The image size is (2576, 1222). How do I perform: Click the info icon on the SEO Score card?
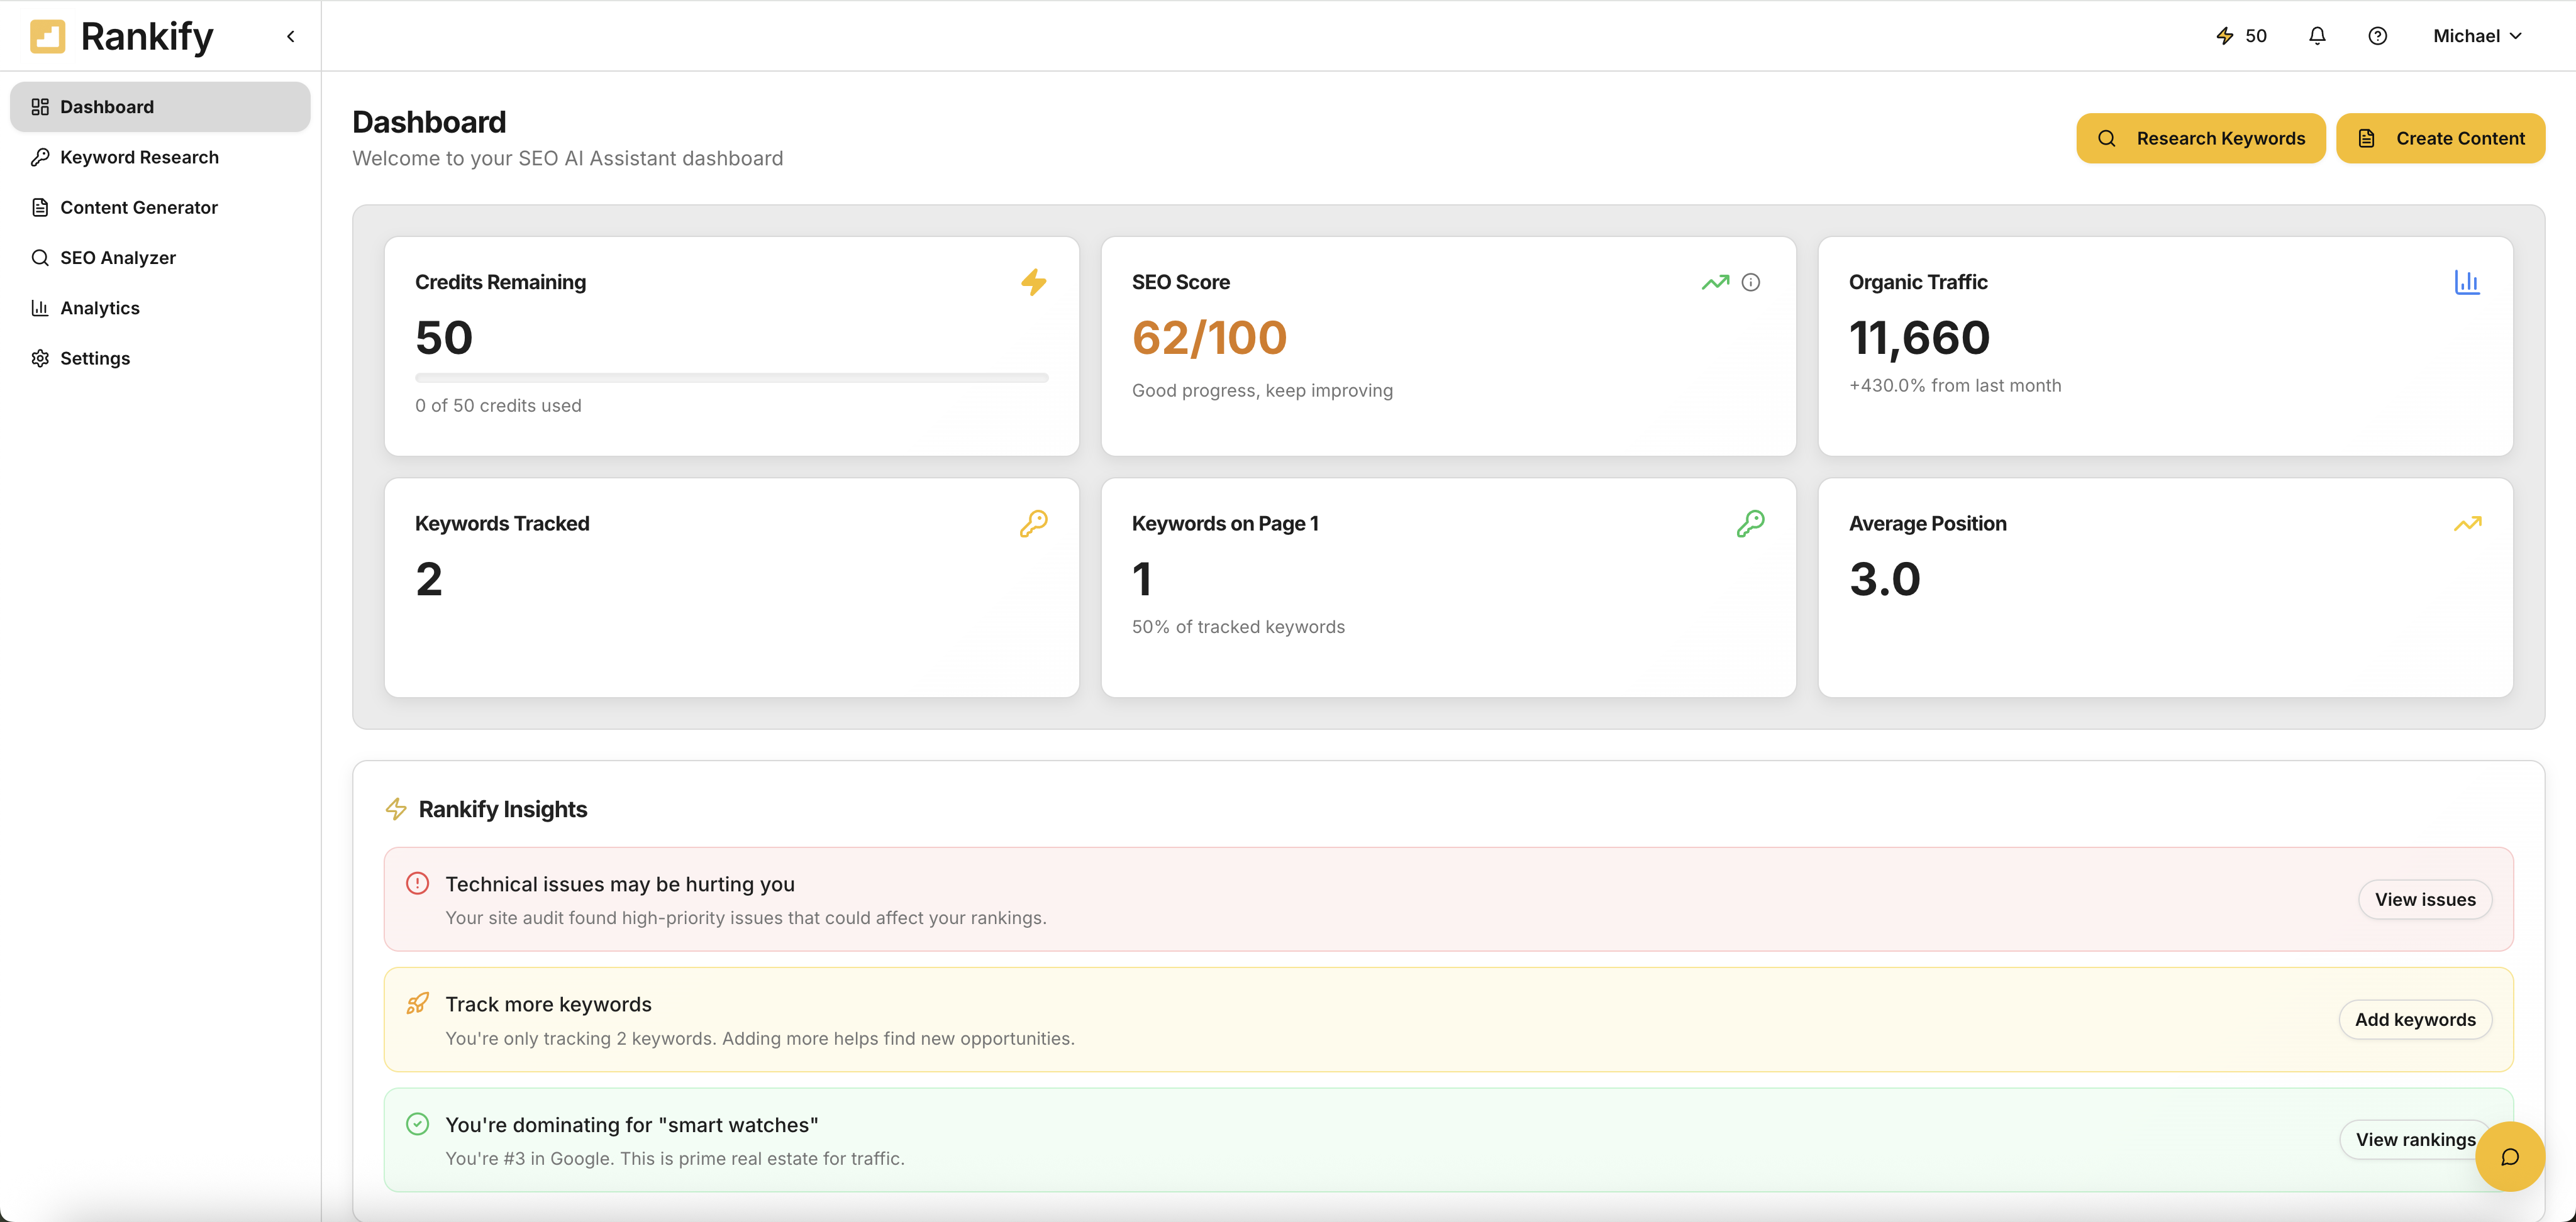1751,282
